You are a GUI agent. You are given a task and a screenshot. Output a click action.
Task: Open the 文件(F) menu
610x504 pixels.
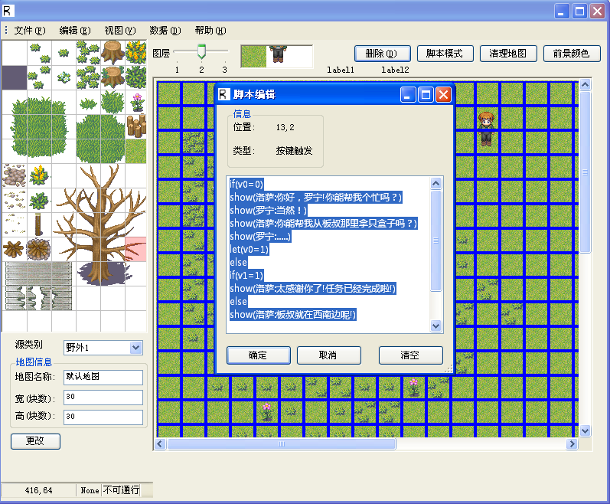(30, 31)
